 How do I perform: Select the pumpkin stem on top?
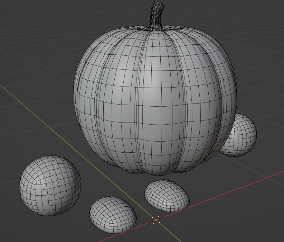tap(157, 16)
